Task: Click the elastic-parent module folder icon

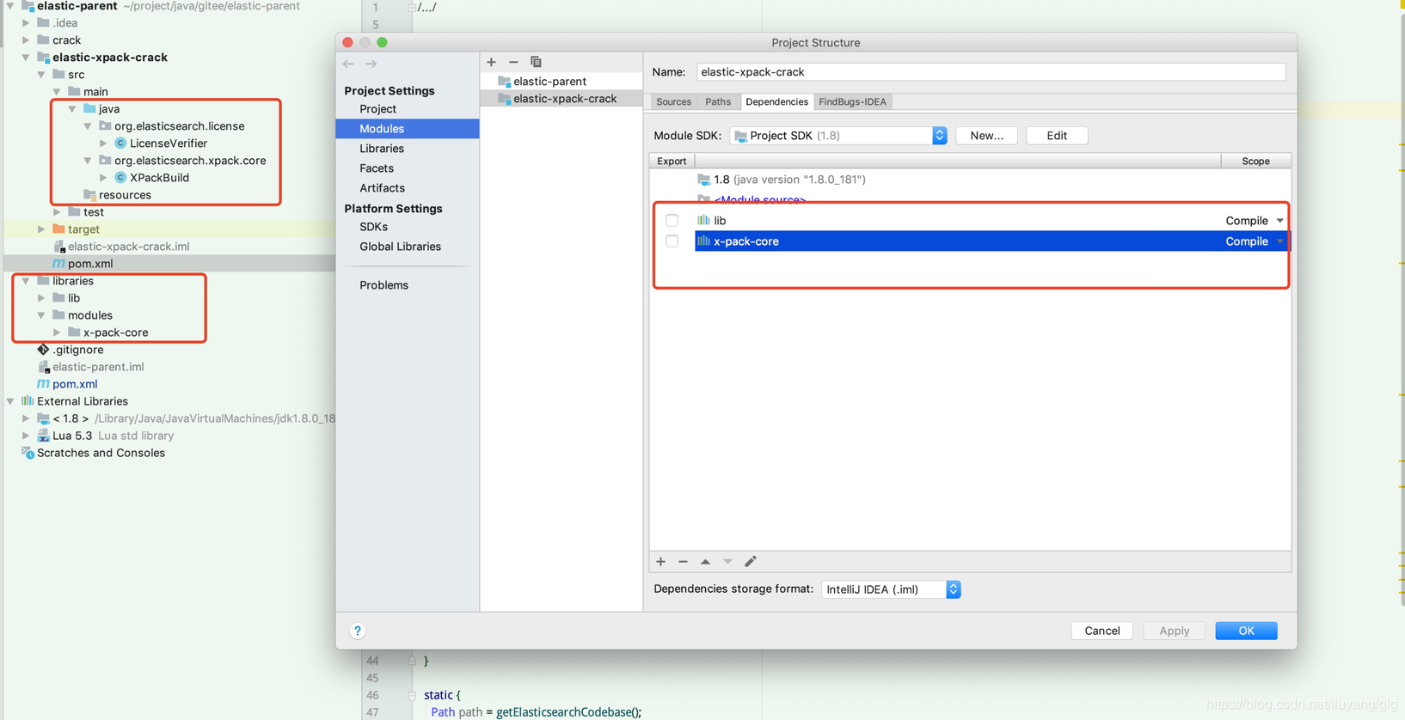Action: click(505, 82)
